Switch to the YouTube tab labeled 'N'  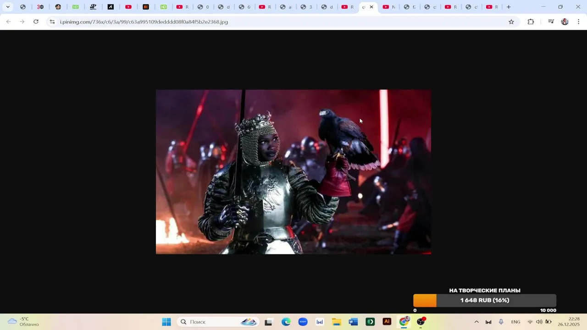[389, 7]
